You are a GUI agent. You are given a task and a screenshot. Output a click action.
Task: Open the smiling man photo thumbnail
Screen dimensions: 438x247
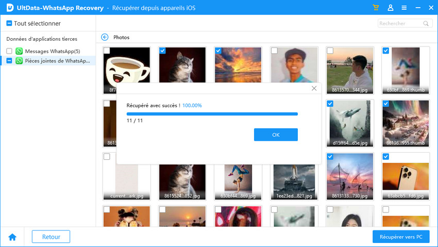[x=294, y=65]
